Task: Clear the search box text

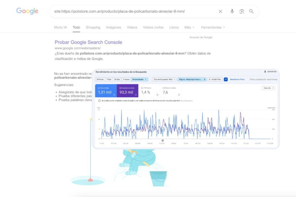Action: pos(220,12)
